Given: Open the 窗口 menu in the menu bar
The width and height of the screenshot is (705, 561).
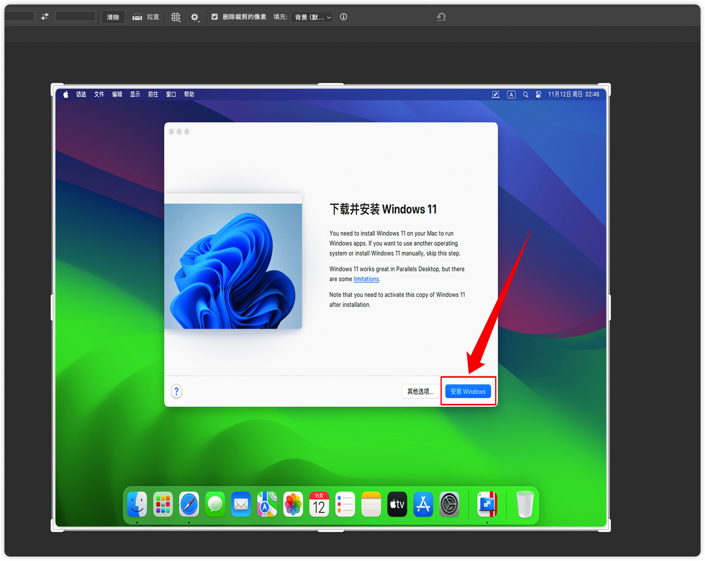Looking at the screenshot, I should tap(171, 95).
